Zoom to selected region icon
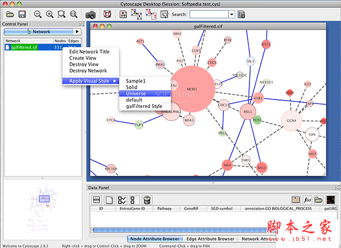The width and height of the screenshot is (341, 248). 61,14
